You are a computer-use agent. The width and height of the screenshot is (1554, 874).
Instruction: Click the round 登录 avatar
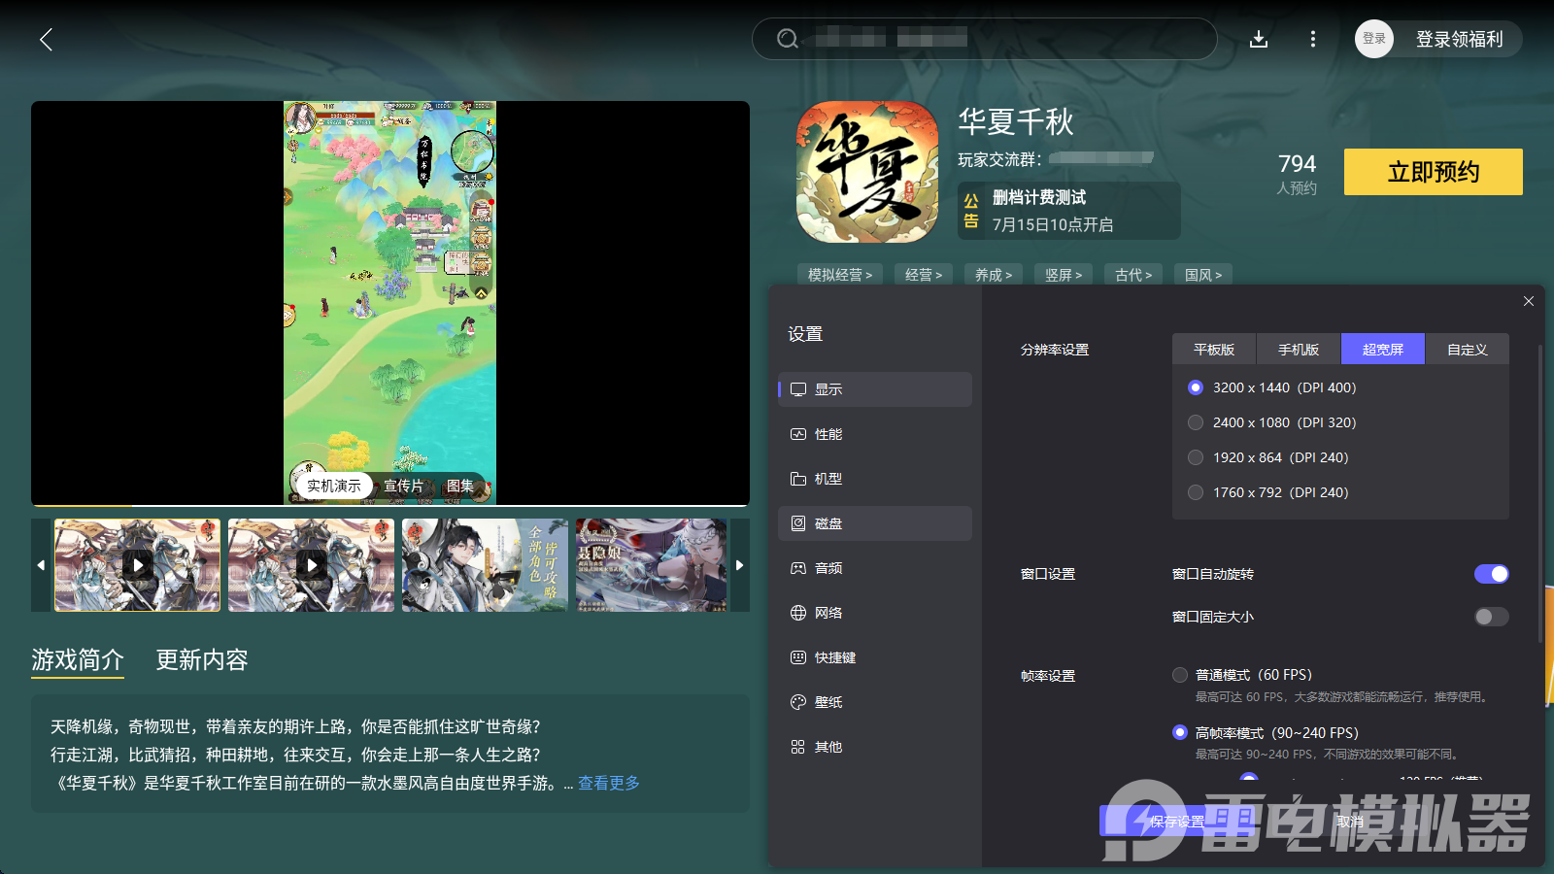click(x=1374, y=39)
